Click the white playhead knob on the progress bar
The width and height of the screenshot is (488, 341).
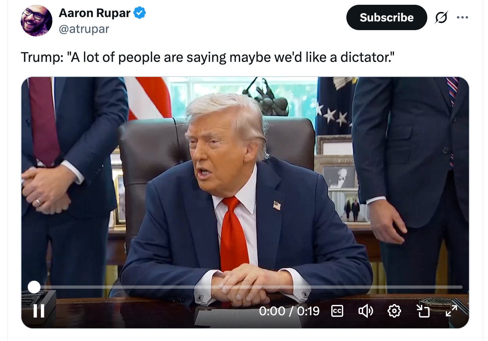click(x=34, y=287)
